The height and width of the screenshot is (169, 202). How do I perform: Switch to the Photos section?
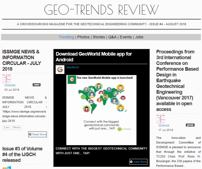pyautogui.click(x=83, y=37)
